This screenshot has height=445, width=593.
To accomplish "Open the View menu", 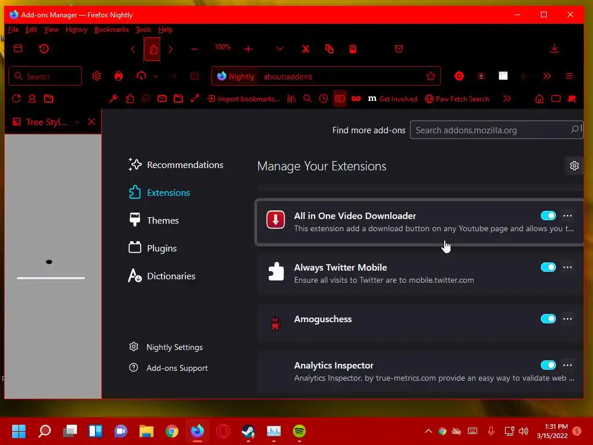I will click(x=51, y=30).
